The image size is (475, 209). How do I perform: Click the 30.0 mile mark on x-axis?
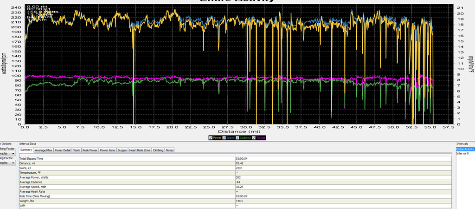click(x=246, y=127)
